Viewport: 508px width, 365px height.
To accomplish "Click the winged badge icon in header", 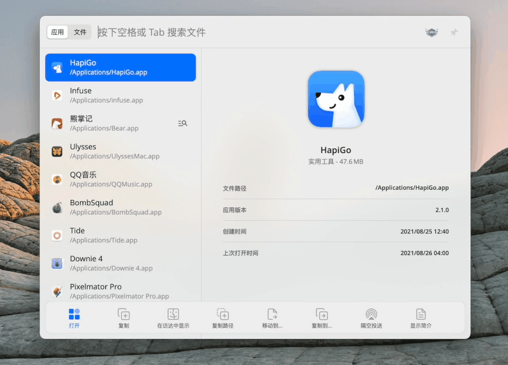I will tap(431, 32).
